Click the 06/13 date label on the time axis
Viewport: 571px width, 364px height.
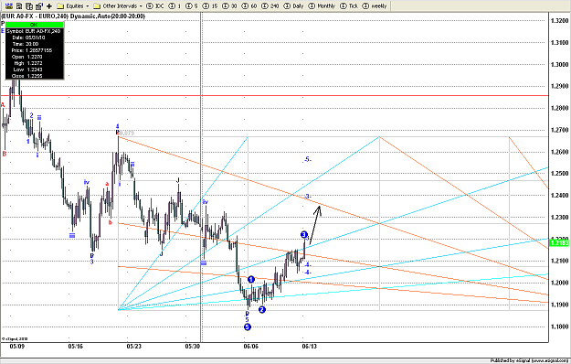point(309,346)
